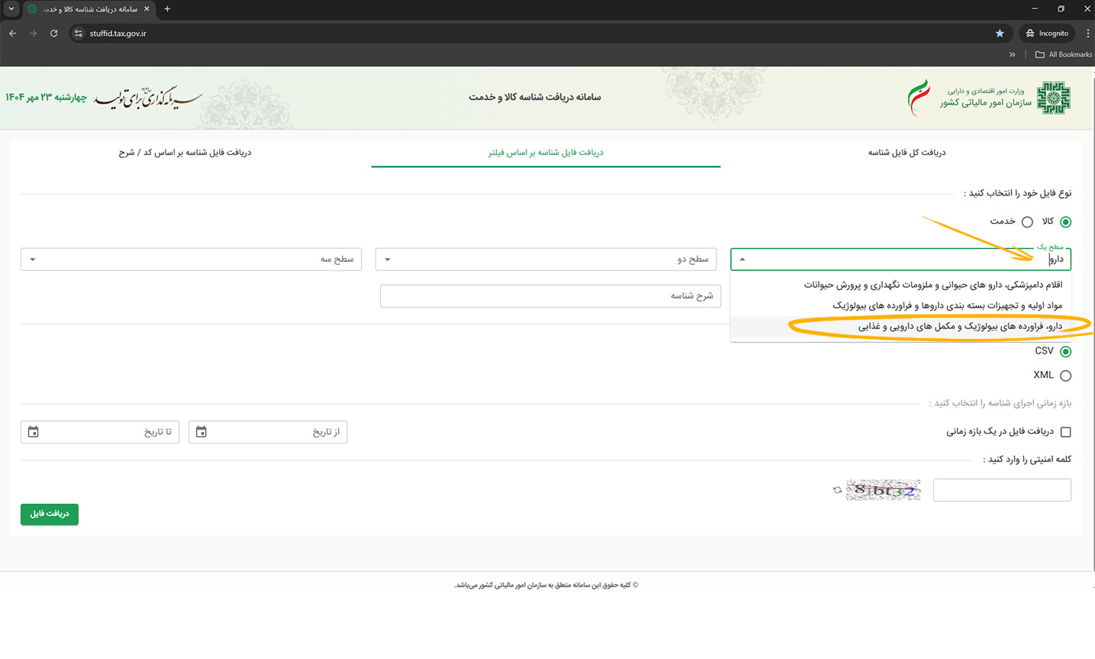The image size is (1095, 659).
Task: Select 'دارو، فراورده های بیولوژیک' option in the list
Action: click(x=959, y=327)
